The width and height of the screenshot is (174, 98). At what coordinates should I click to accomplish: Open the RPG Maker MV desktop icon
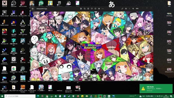click(5, 41)
